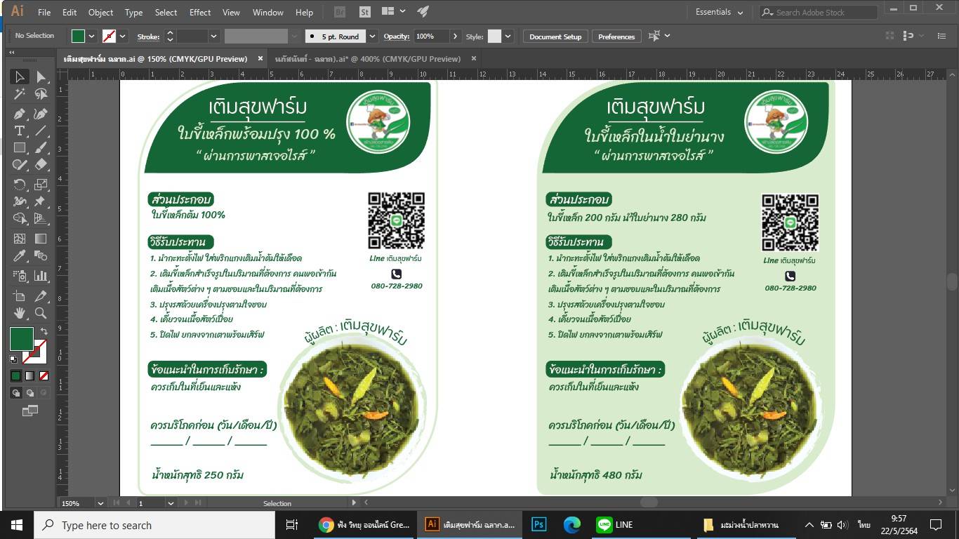
Task: Click the GPU performance rocket icon
Action: click(423, 11)
